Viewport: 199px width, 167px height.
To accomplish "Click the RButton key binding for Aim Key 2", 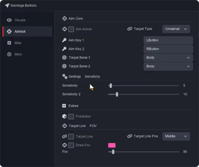I will tap(168, 49).
